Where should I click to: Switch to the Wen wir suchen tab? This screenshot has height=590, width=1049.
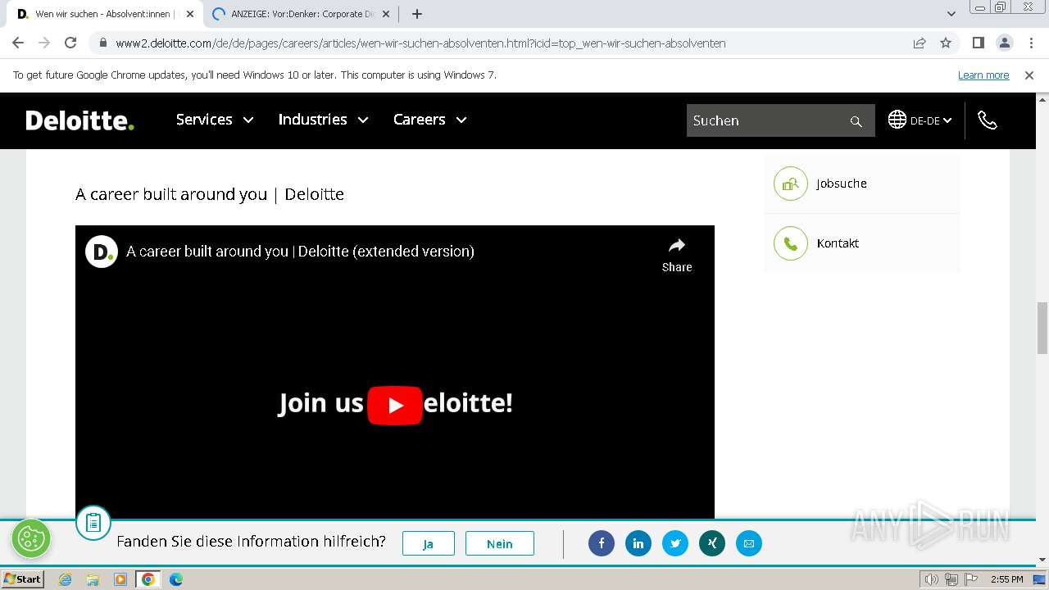pyautogui.click(x=103, y=14)
